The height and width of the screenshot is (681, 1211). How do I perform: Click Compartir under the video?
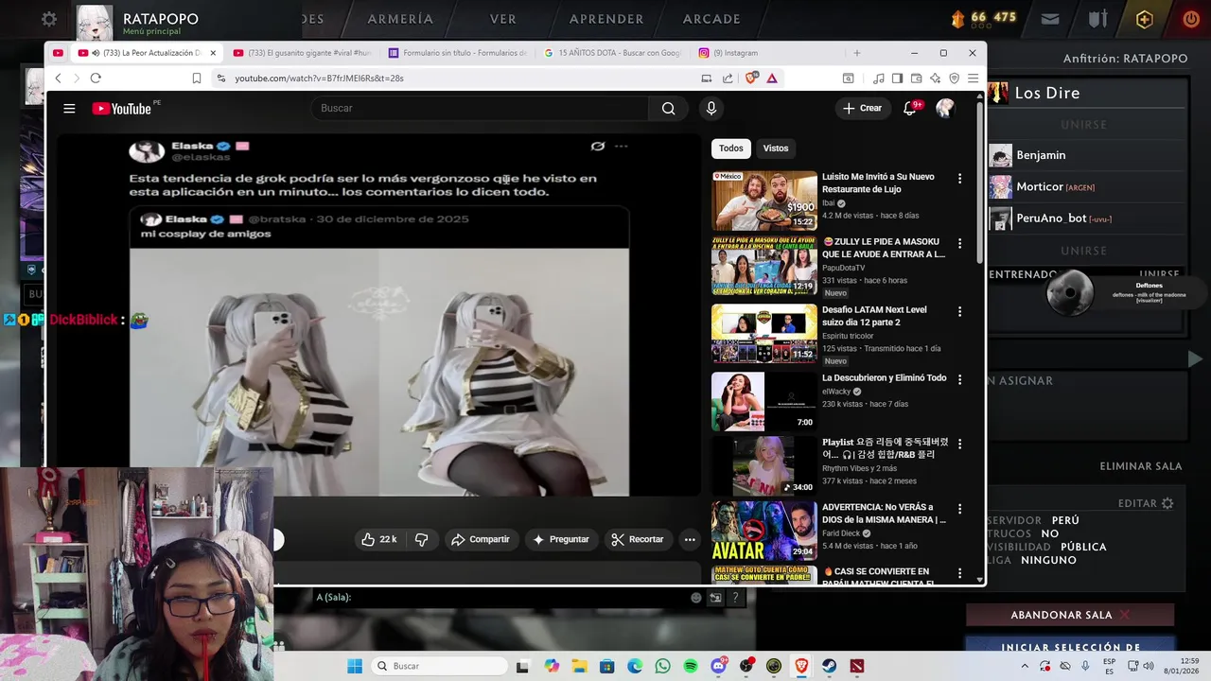pyautogui.click(x=481, y=539)
